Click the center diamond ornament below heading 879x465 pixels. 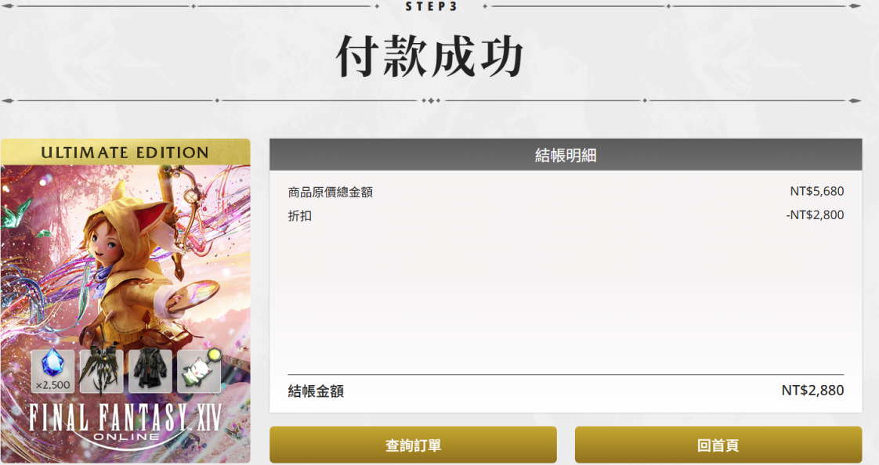click(431, 101)
